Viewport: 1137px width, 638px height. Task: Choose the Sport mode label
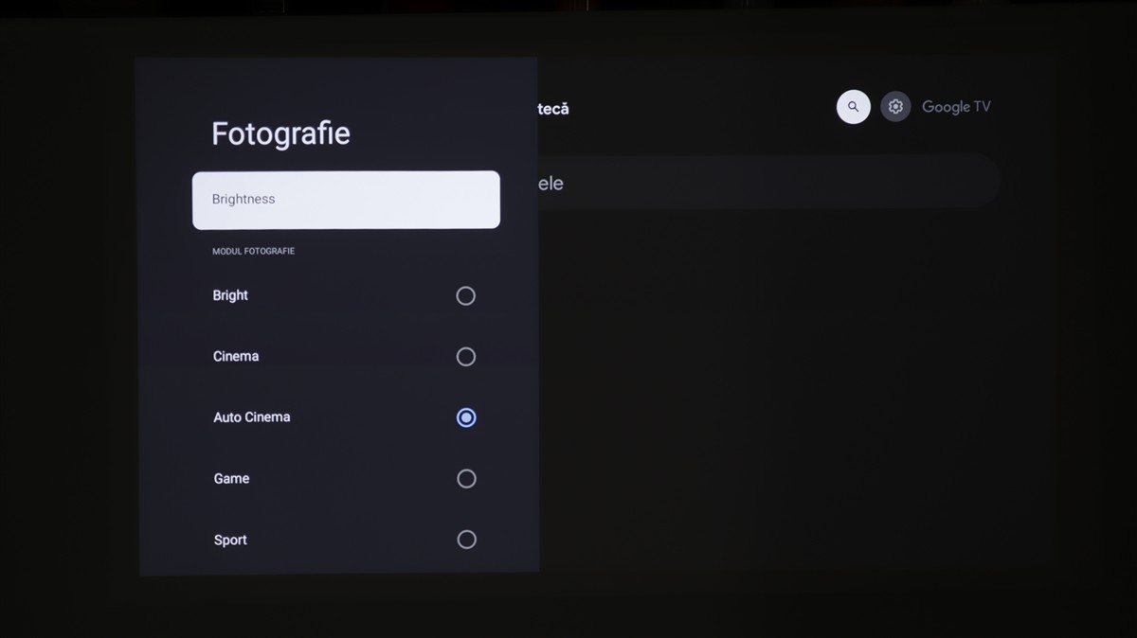[230, 541]
